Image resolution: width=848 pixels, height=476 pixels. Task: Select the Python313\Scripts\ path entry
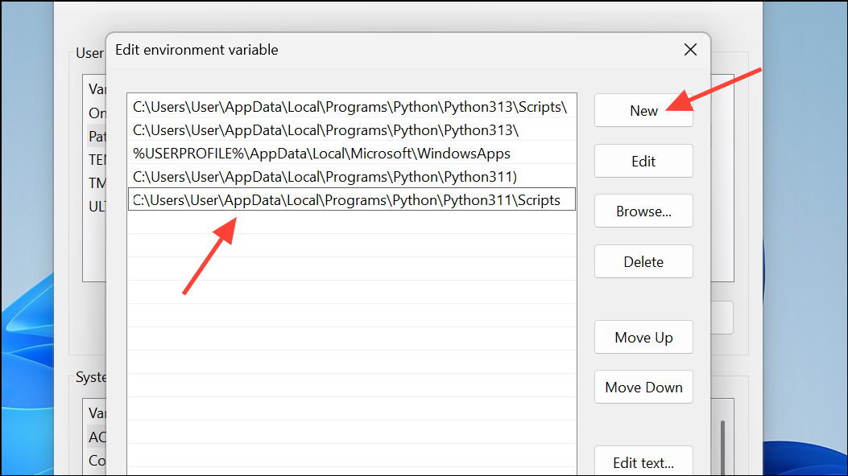click(x=350, y=106)
